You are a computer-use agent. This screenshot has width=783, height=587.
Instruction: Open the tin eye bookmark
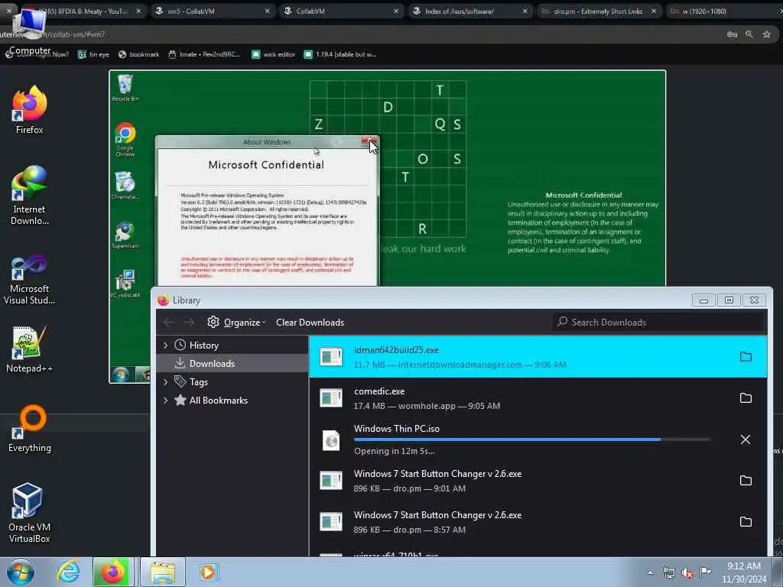[x=93, y=54]
